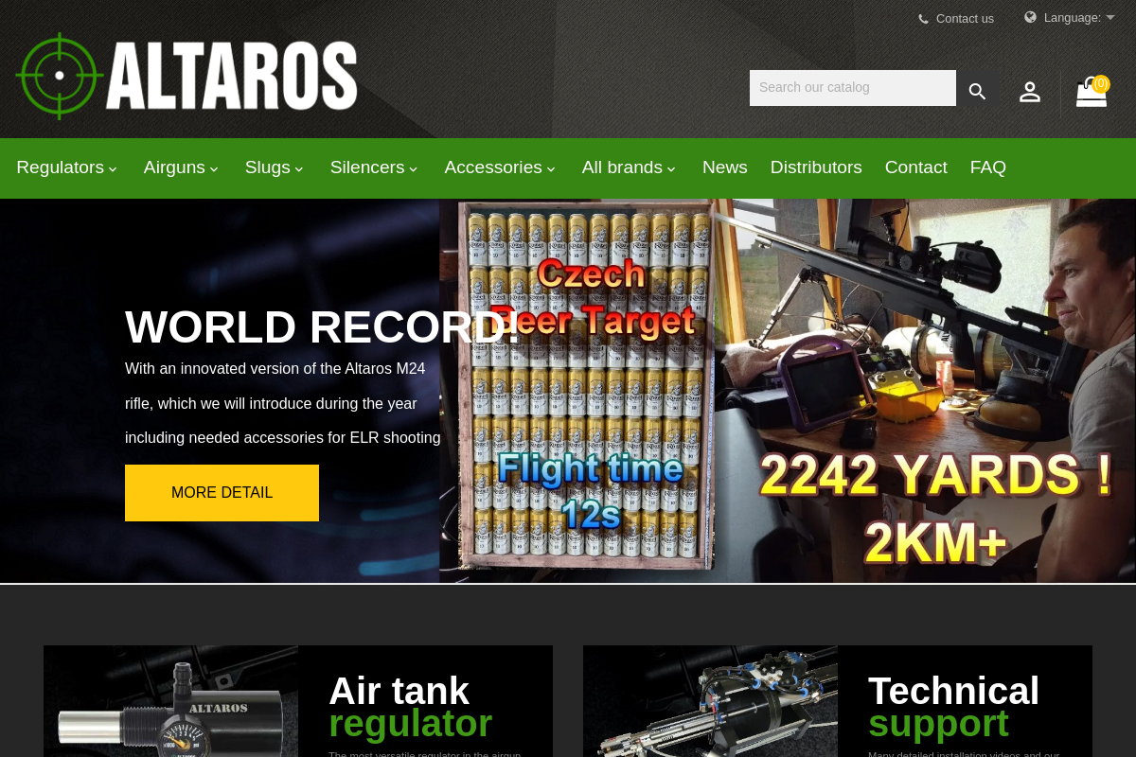Expand the Language dropdown arrow
This screenshot has height=757, width=1136.
[x=1110, y=17]
